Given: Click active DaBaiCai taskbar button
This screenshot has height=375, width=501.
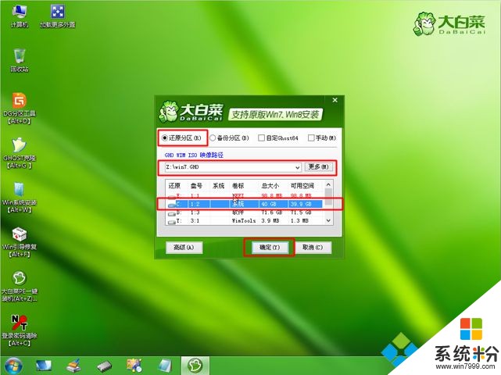Looking at the screenshot, I should pyautogui.click(x=195, y=366).
